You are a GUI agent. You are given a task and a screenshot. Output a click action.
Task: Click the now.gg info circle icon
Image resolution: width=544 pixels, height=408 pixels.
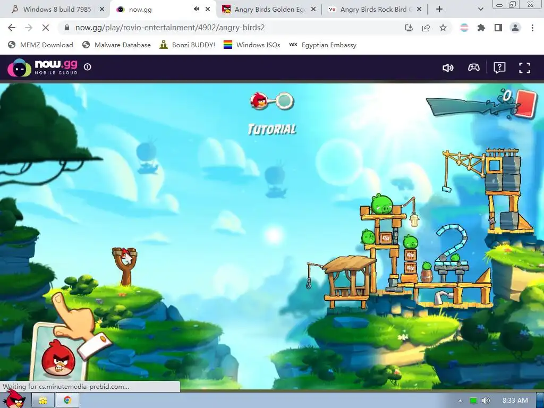88,66
